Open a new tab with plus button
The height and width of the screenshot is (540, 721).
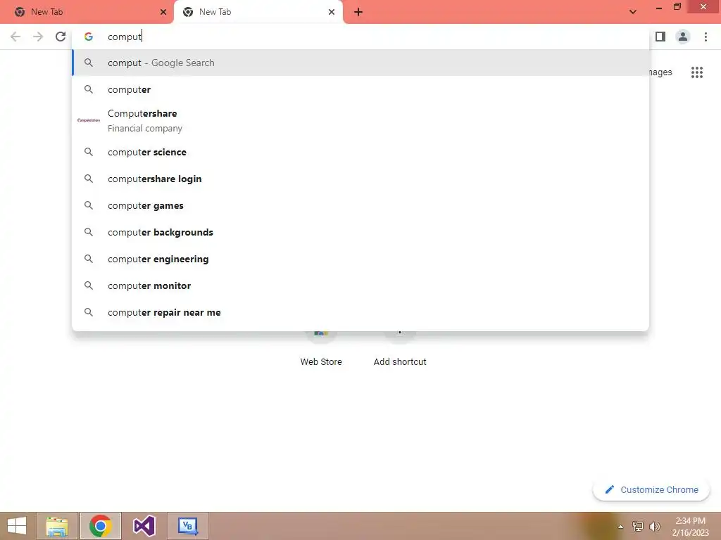point(358,13)
